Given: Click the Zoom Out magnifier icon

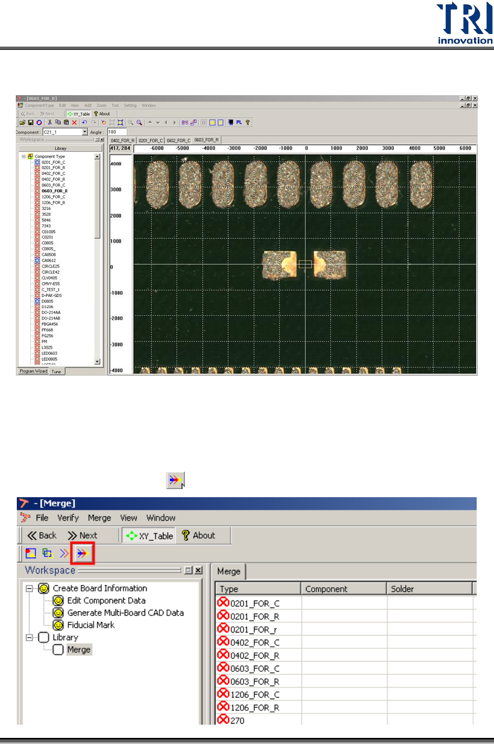Looking at the screenshot, I should [139, 123].
